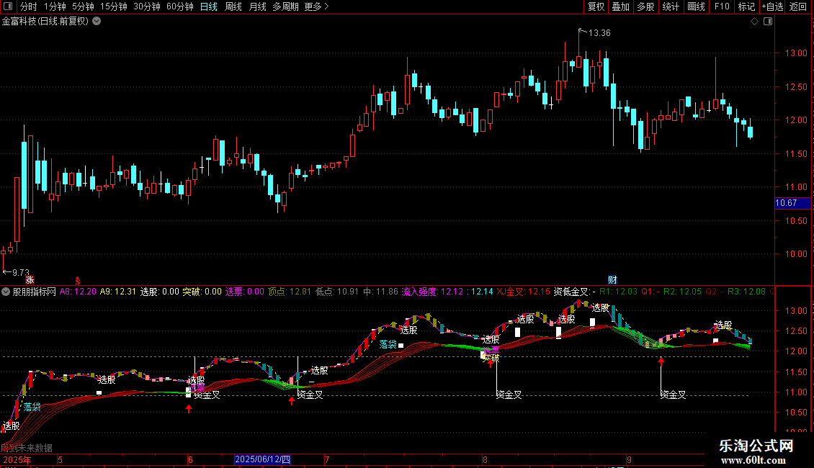The width and height of the screenshot is (814, 468).
Task: Click the red S marker on time axis
Action: [x=77, y=281]
